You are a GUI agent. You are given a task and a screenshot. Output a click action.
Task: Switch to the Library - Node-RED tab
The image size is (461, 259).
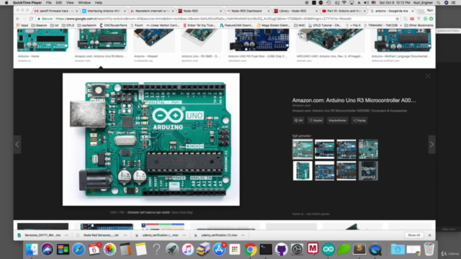click(x=295, y=11)
